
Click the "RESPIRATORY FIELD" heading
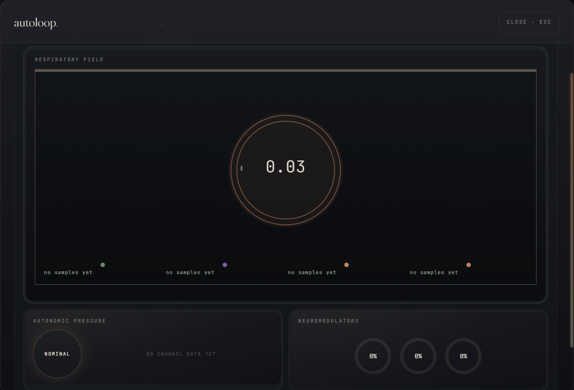click(69, 59)
